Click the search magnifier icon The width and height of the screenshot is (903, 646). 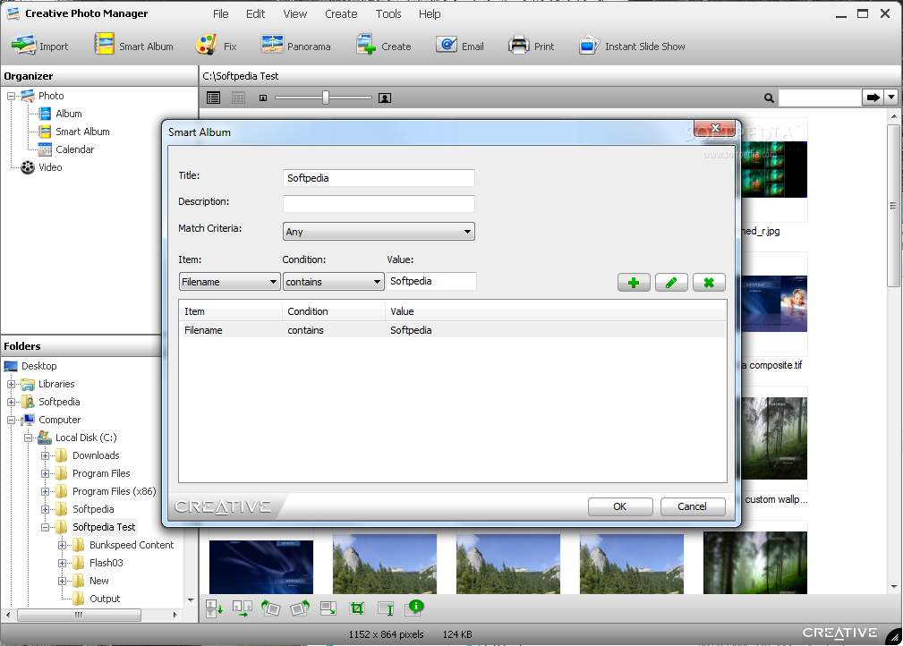click(x=769, y=98)
